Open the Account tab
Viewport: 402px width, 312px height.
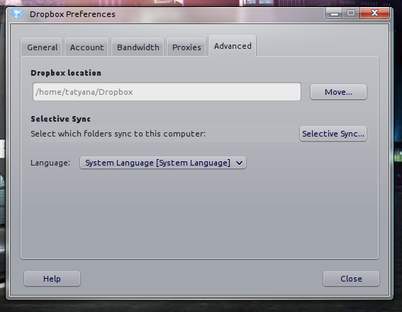[87, 47]
